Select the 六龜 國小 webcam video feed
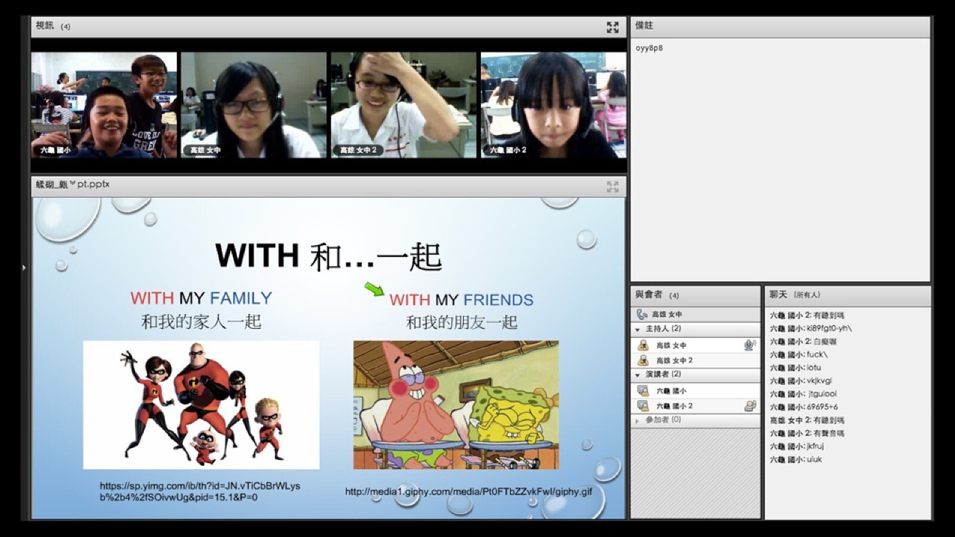 [104, 105]
